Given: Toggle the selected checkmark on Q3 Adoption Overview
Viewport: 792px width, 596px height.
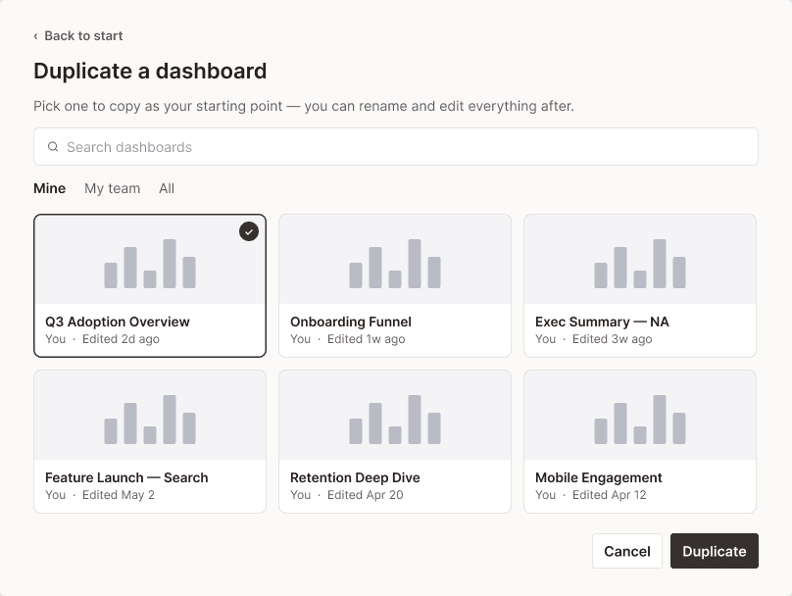Looking at the screenshot, I should tap(249, 231).
